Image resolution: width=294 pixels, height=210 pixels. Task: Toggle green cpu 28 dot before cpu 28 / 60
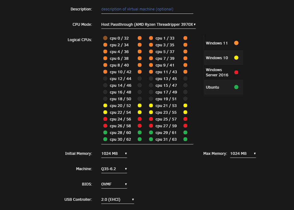point(105,133)
